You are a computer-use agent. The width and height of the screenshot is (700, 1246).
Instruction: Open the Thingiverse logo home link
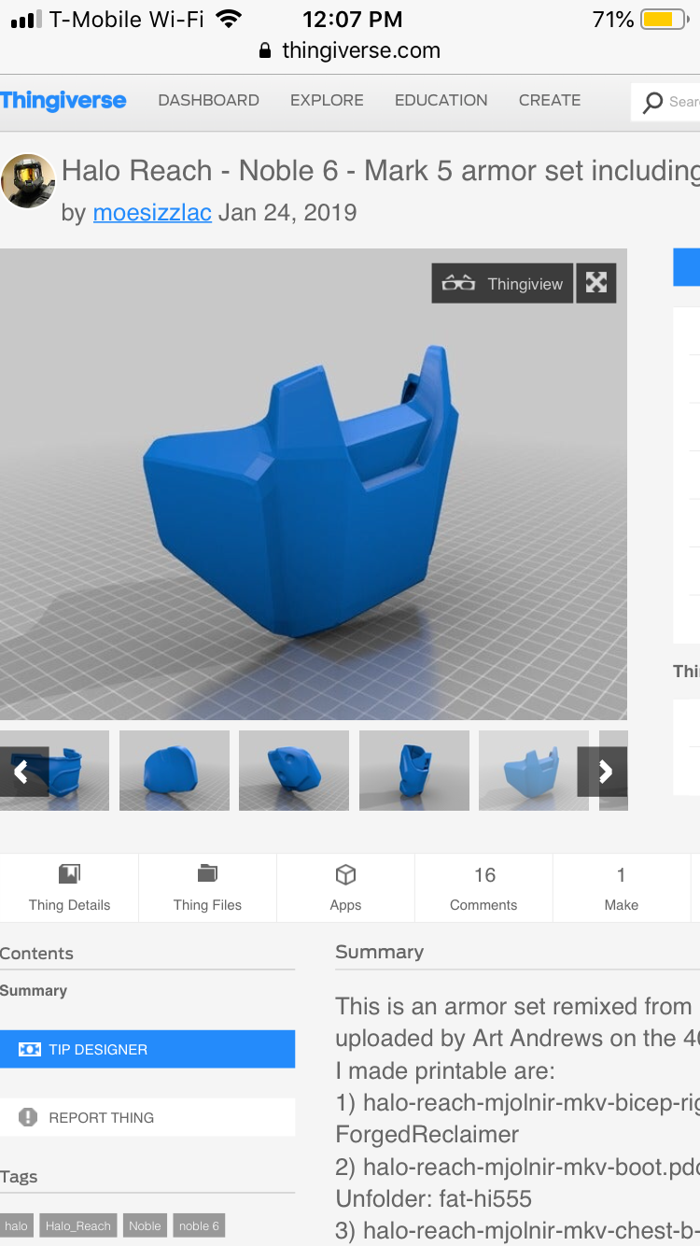pyautogui.click(x=63, y=101)
